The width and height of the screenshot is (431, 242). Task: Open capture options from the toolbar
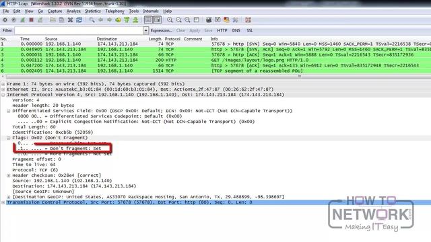13,20
